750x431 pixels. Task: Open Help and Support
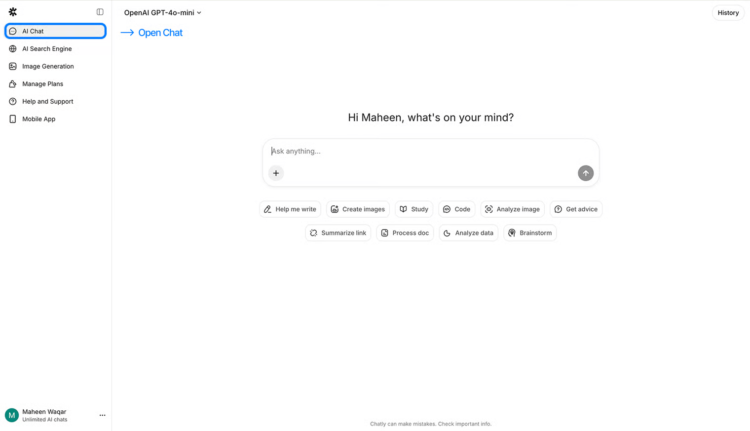point(47,101)
